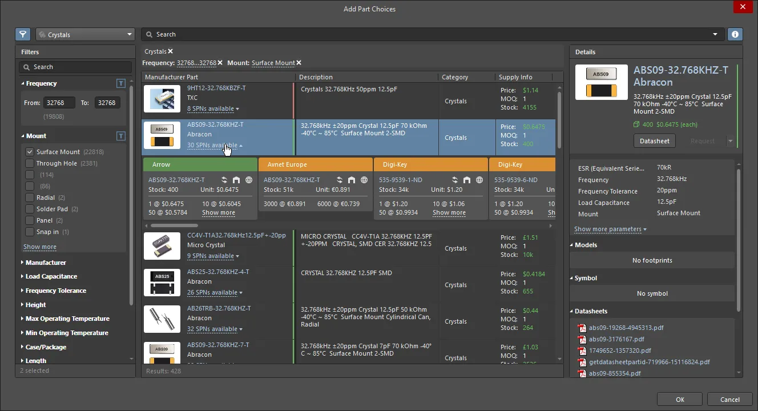Sort by Description column header
Viewport: 758px width, 411px height.
[x=367, y=77]
